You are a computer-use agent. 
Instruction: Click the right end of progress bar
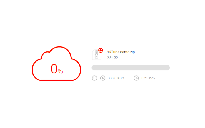tap(168, 68)
